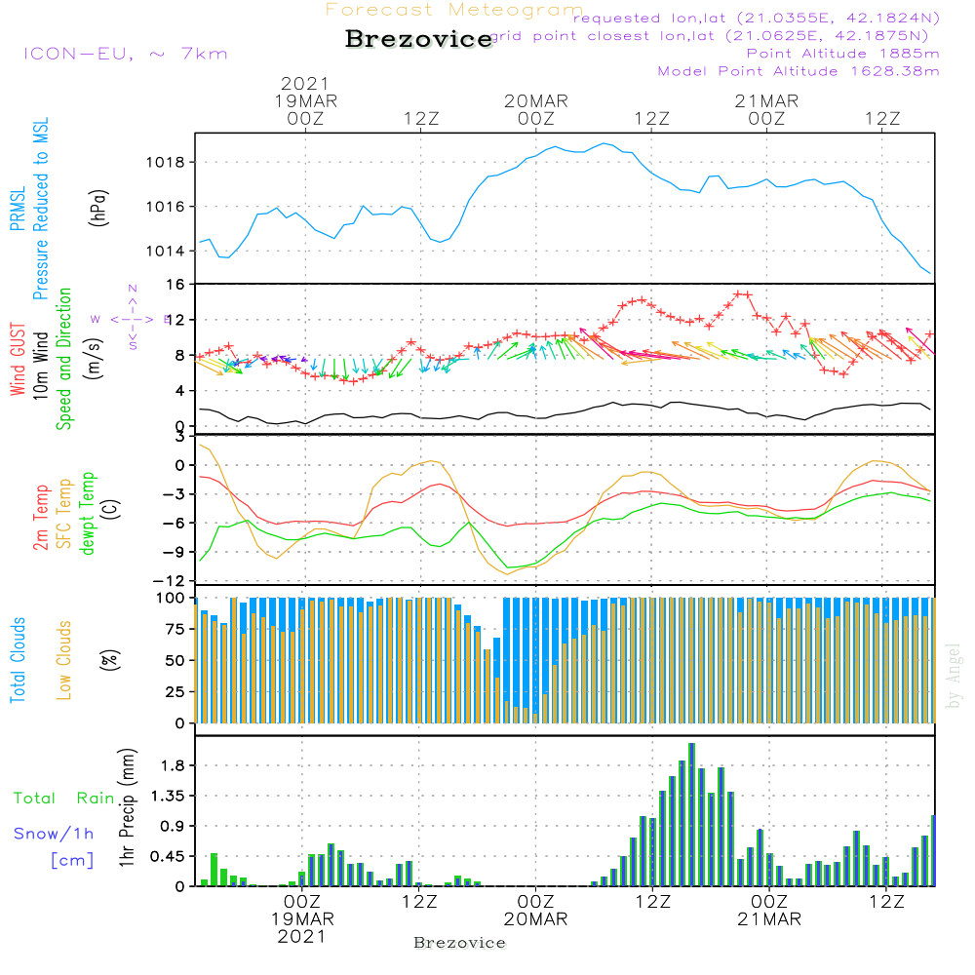The height and width of the screenshot is (975, 975).
Task: Click the red 'Wind GUST' label
Action: pyautogui.click(x=18, y=359)
